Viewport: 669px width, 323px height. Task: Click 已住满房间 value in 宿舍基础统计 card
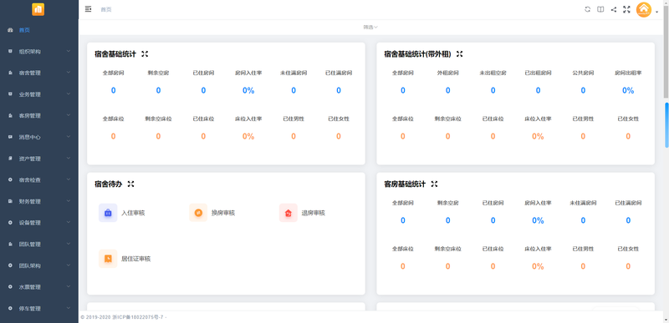[x=339, y=91]
